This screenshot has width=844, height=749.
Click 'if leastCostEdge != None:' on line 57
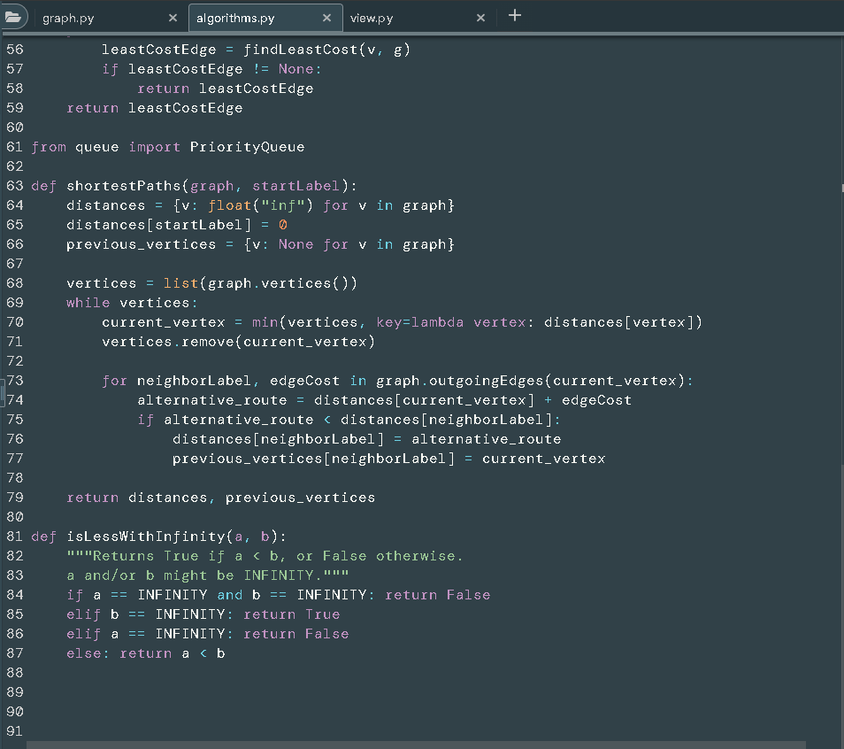click(211, 69)
